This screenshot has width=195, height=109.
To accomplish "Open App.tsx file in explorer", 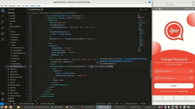I will pos(12,82).
